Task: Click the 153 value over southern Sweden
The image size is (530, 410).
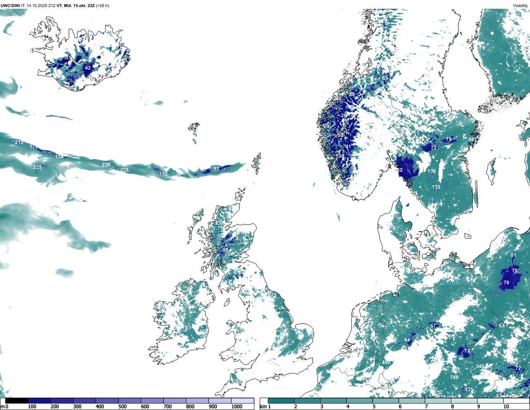Action: tap(436, 187)
